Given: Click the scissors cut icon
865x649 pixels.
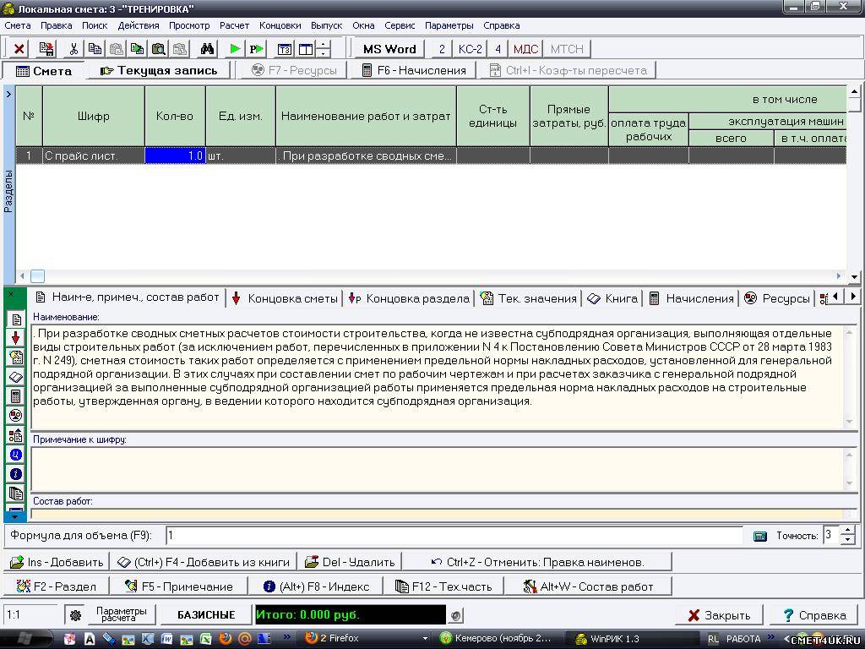Looking at the screenshot, I should pos(73,49).
